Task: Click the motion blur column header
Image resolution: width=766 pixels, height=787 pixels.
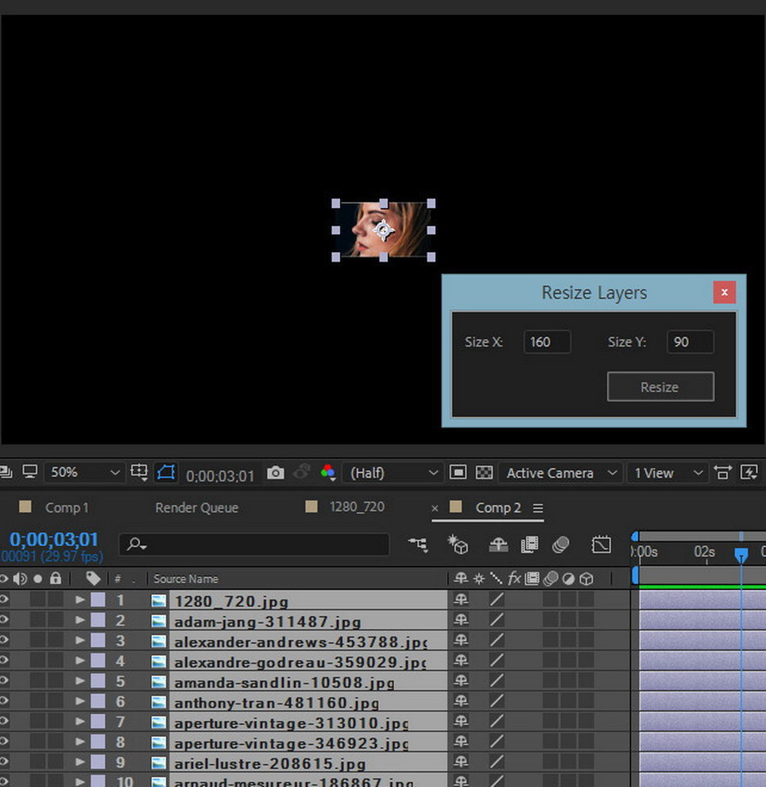Action: point(551,579)
